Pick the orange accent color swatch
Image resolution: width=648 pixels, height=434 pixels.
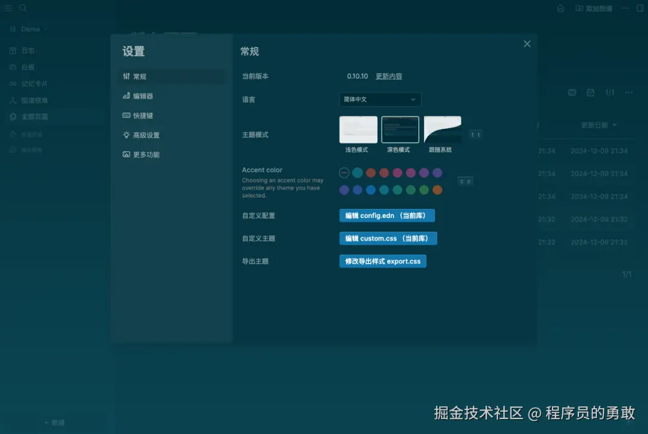(x=437, y=190)
